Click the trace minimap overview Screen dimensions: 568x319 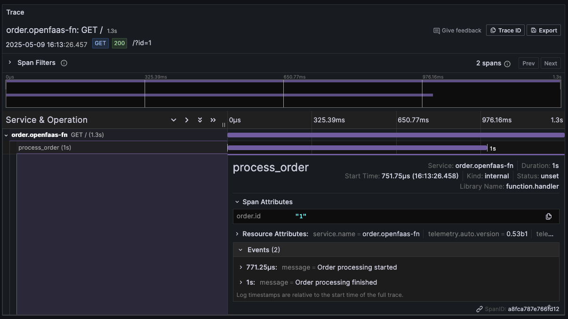tap(283, 94)
